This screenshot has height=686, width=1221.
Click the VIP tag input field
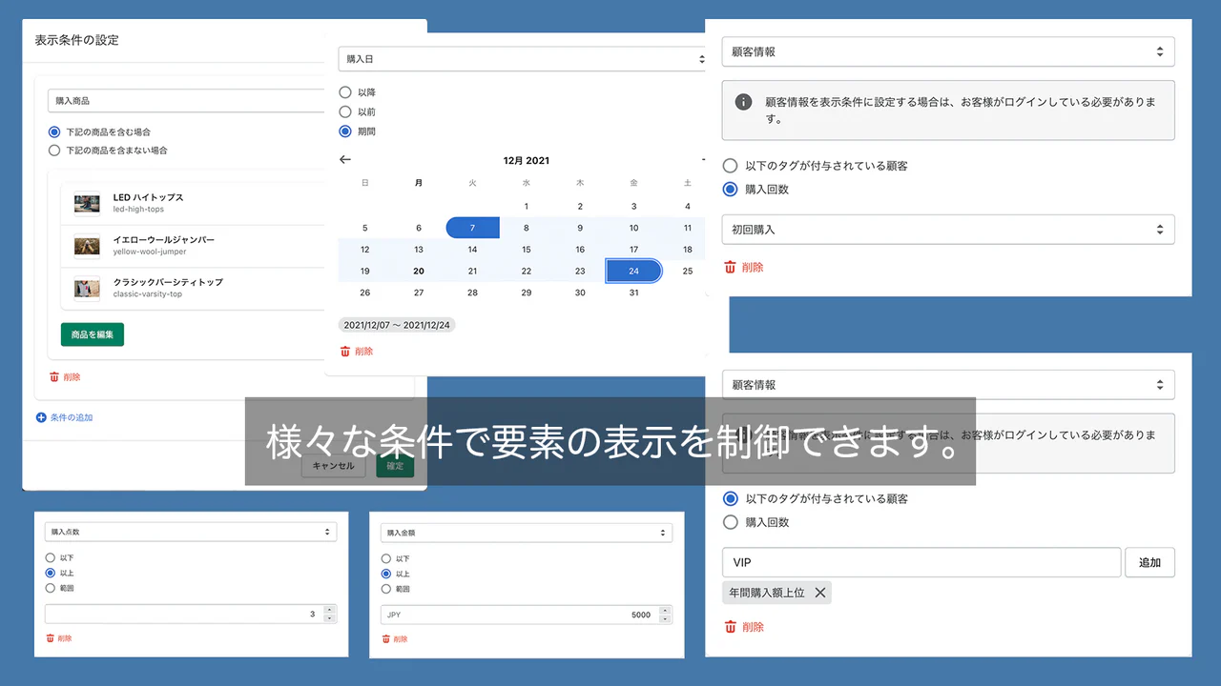(921, 562)
